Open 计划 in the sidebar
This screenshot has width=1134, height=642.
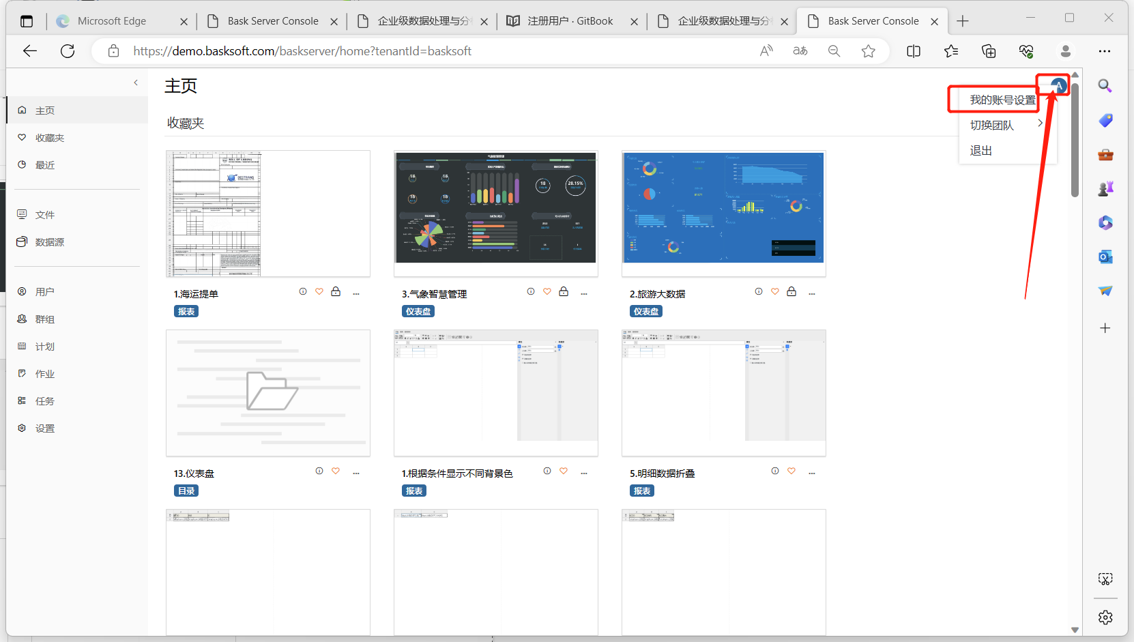point(77,346)
